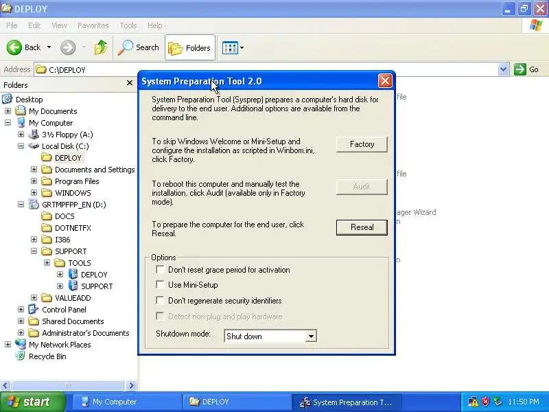Open the Favorites menu
This screenshot has width=549, height=412.
[x=93, y=25]
